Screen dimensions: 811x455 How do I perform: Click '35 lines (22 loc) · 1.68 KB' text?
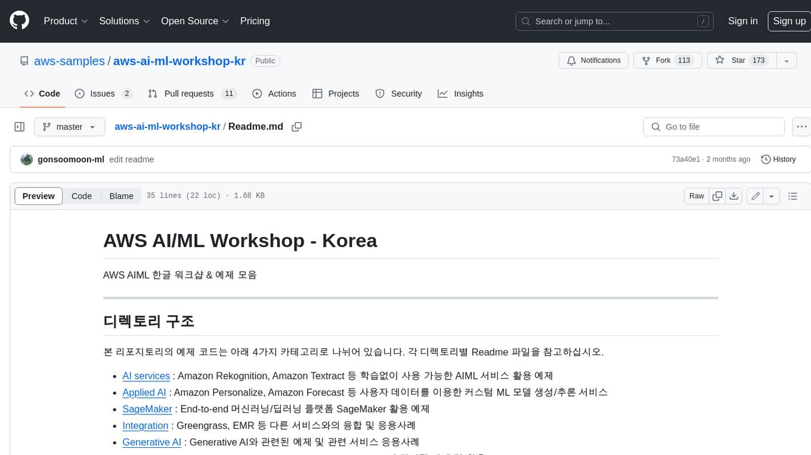pyautogui.click(x=206, y=196)
